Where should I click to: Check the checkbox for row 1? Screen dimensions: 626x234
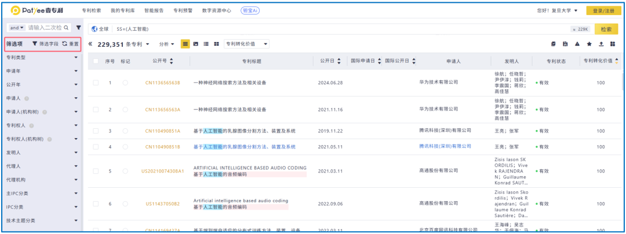tap(96, 83)
